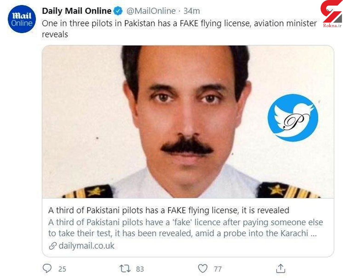Screen dimensions: 343x278
Task: Like the tweet with heart icon
Action: 203,269
